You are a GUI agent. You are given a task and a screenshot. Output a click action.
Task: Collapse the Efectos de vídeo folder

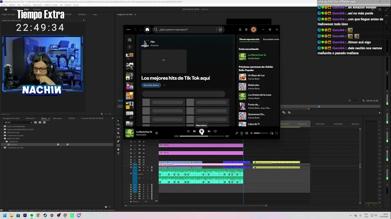(x=2, y=138)
